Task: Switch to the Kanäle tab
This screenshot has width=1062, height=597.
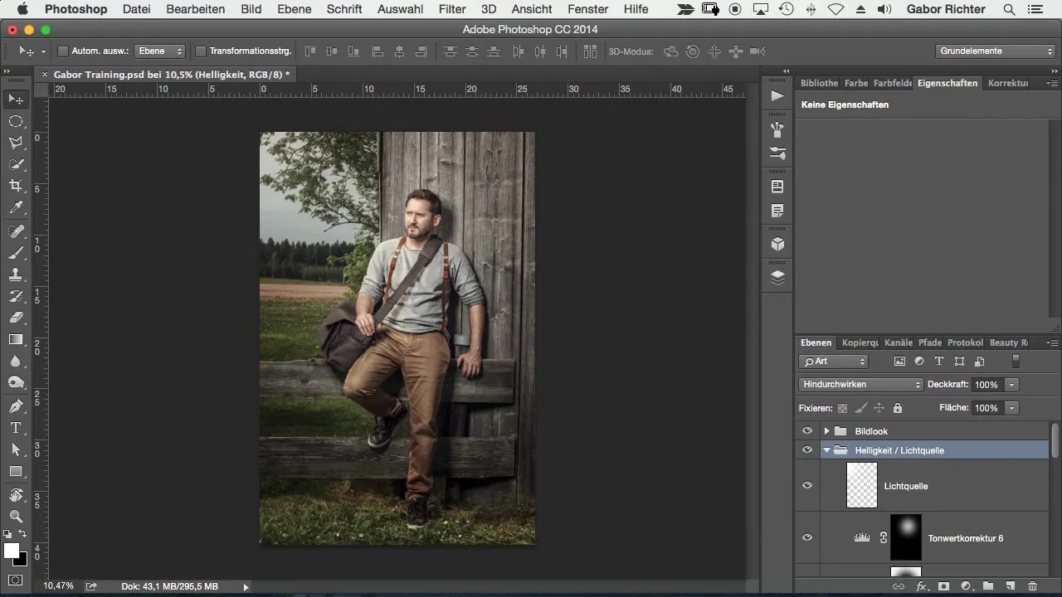Action: tap(898, 342)
